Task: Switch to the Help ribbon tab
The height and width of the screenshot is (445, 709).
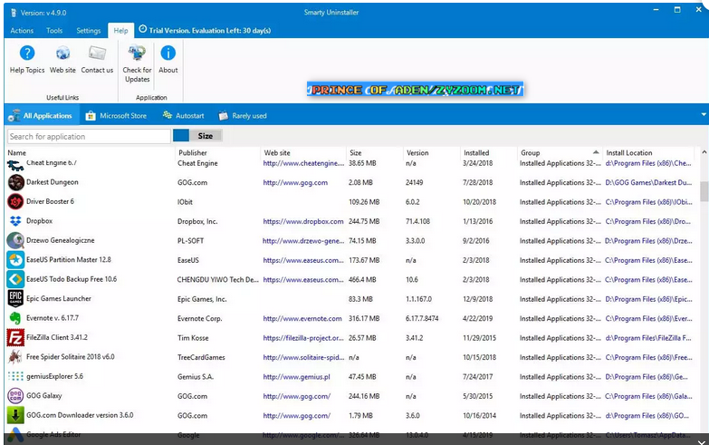Action: pyautogui.click(x=120, y=31)
